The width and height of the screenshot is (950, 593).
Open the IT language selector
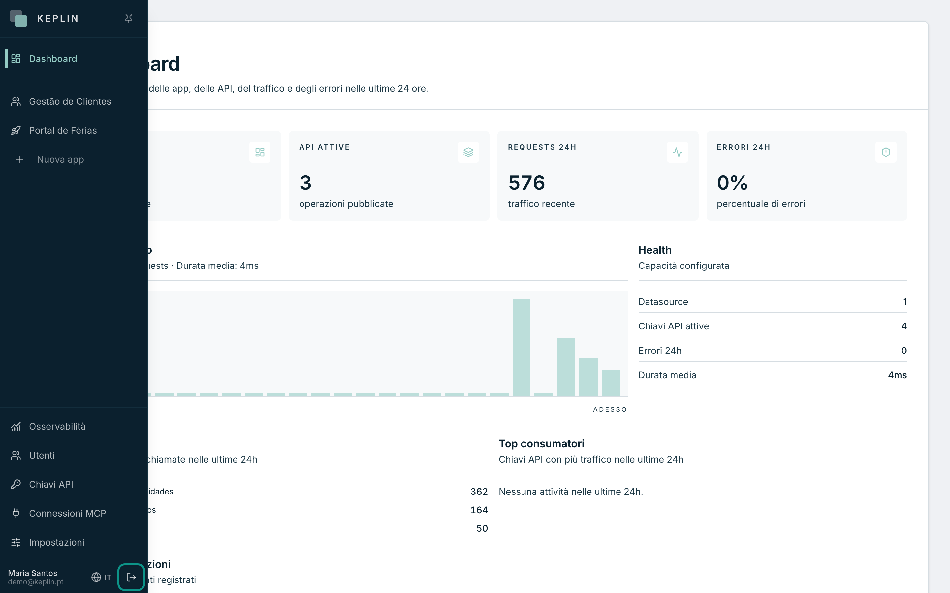pos(101,577)
